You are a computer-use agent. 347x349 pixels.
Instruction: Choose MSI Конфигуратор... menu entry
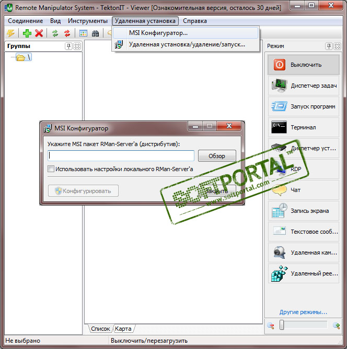[x=186, y=33]
